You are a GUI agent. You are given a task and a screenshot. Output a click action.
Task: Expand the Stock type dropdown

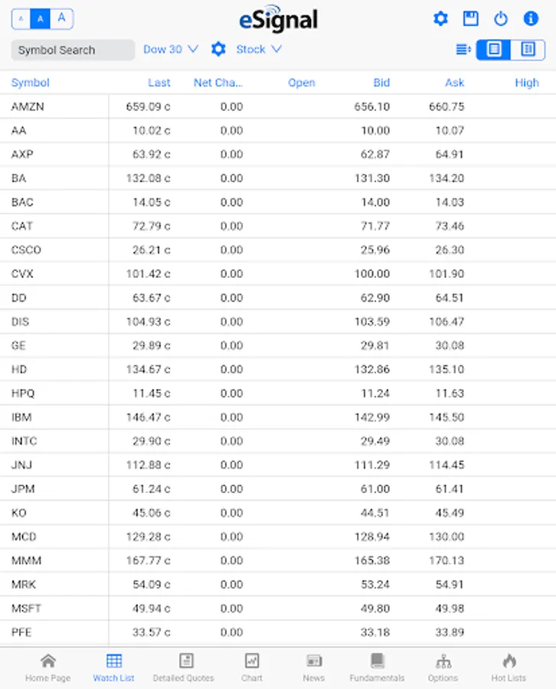[259, 49]
